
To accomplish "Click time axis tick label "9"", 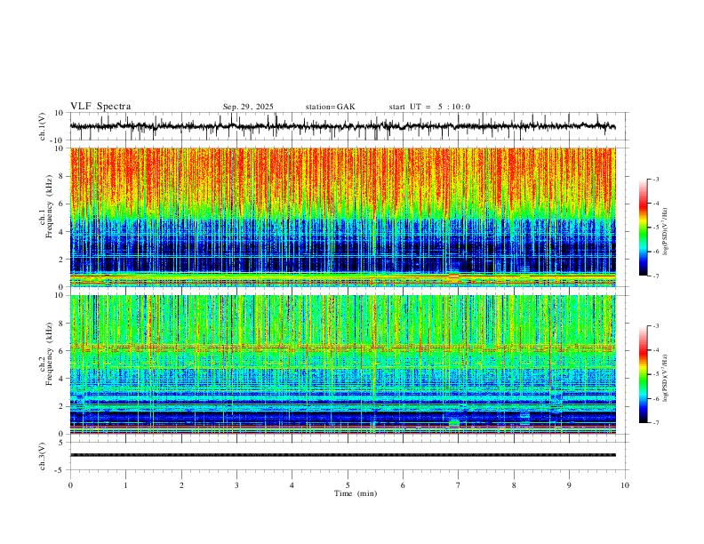I will [569, 485].
